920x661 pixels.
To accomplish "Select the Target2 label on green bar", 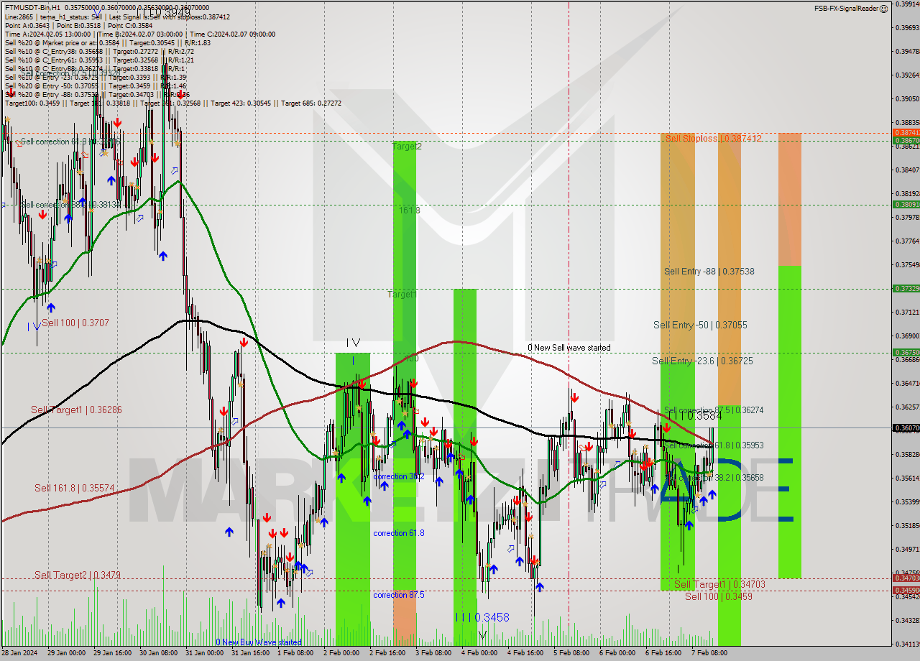I will point(407,146).
